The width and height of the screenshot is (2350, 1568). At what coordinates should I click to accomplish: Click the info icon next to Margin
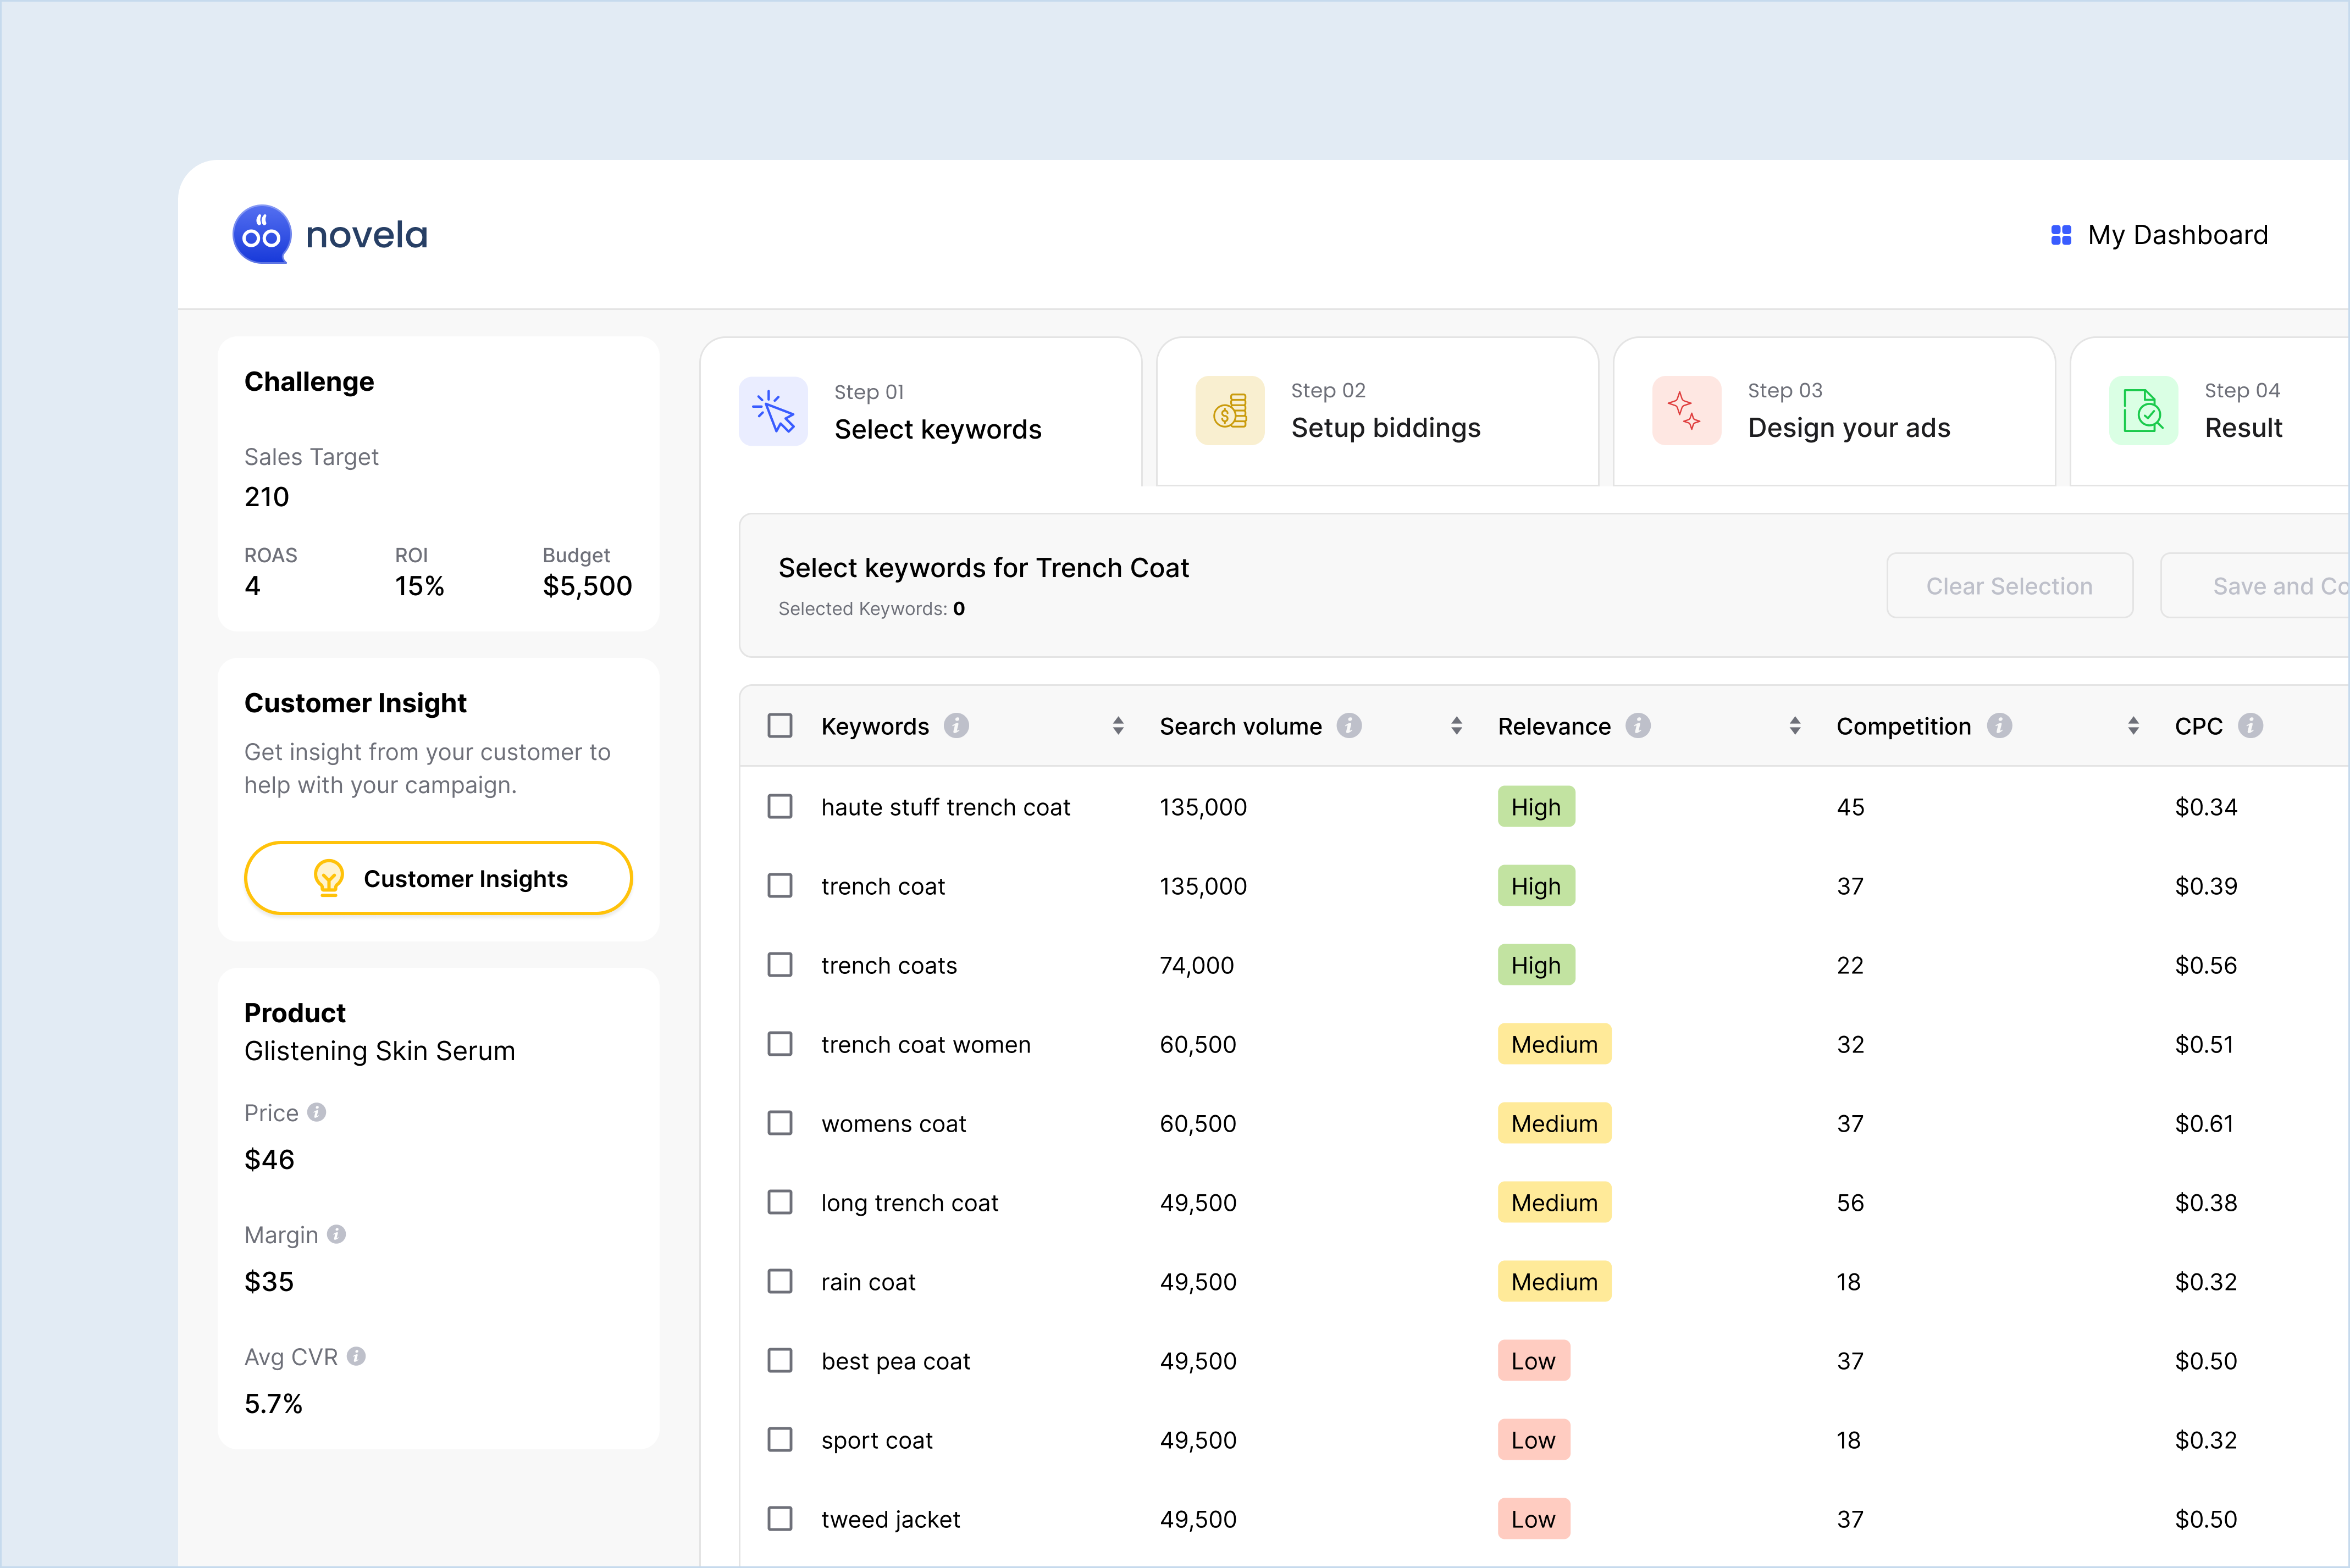tap(336, 1234)
